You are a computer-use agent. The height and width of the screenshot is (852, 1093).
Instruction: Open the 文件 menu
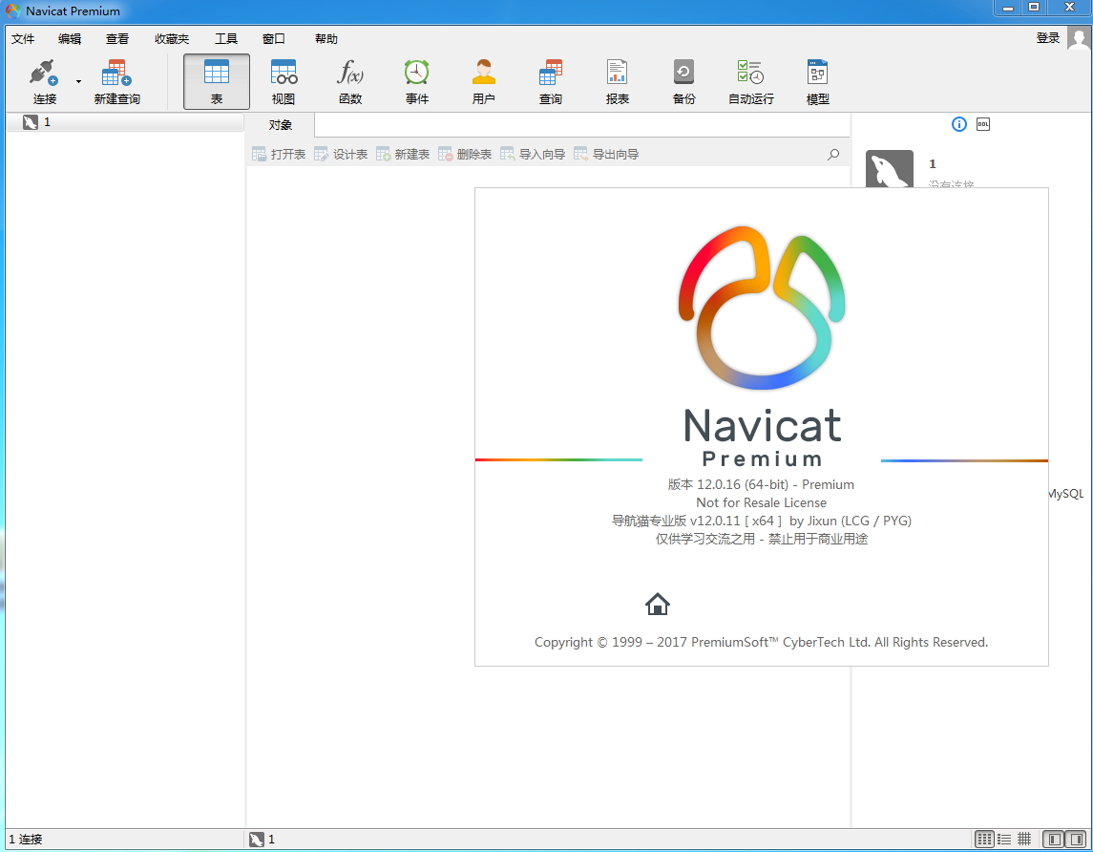click(x=23, y=39)
